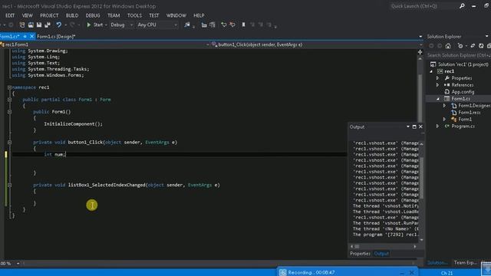Expand the References node in Solution Explorer
The image size is (491, 276).
click(x=438, y=85)
